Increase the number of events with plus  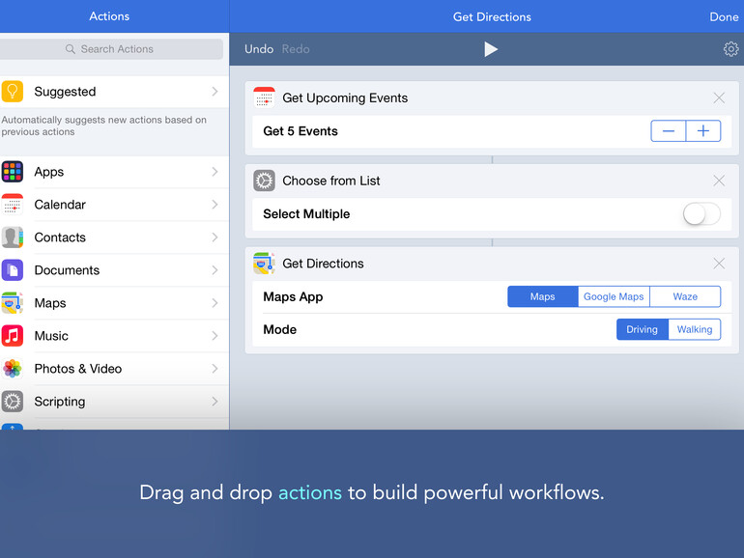click(x=703, y=131)
